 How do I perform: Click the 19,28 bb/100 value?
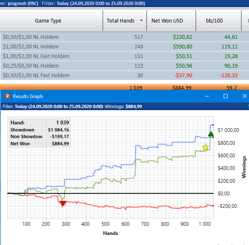click(231, 56)
